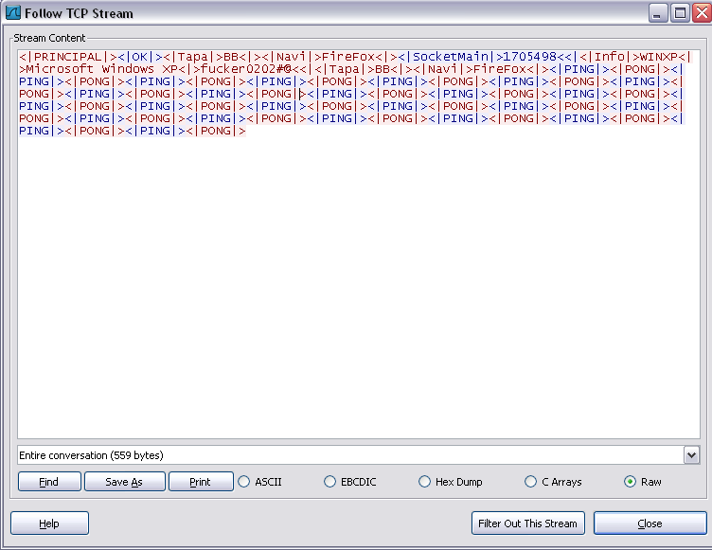Viewport: 712px width, 550px height.
Task: Close the window with the red X
Action: click(702, 13)
